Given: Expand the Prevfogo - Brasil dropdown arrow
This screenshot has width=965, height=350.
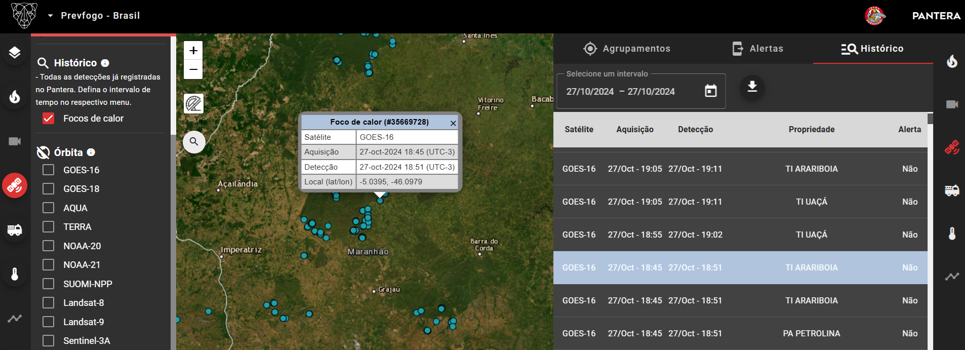Looking at the screenshot, I should tap(50, 16).
